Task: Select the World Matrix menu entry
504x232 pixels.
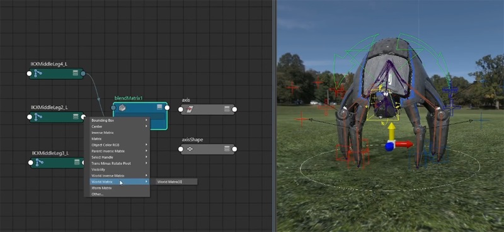Action: tap(119, 182)
